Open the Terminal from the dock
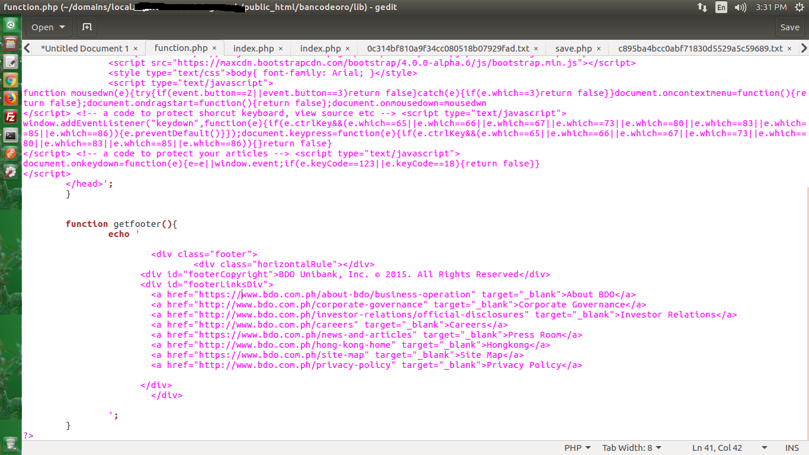This screenshot has height=455, width=809. [x=11, y=135]
